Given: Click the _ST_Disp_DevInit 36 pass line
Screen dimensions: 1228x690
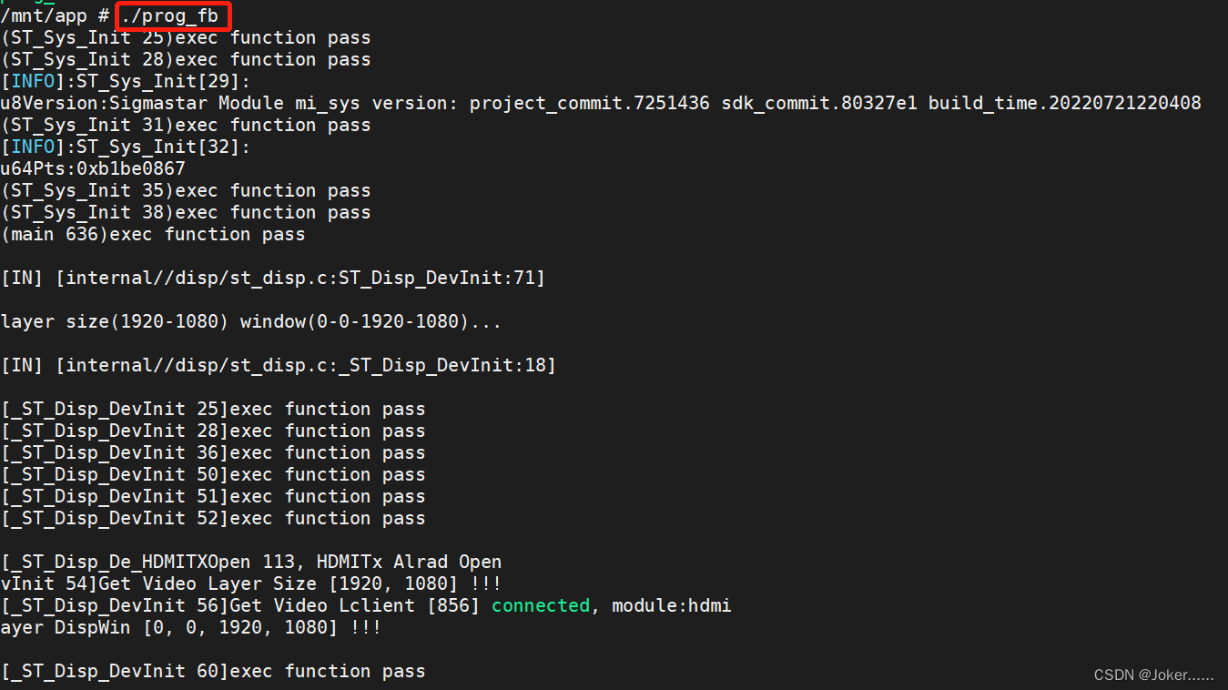Looking at the screenshot, I should click(213, 452).
